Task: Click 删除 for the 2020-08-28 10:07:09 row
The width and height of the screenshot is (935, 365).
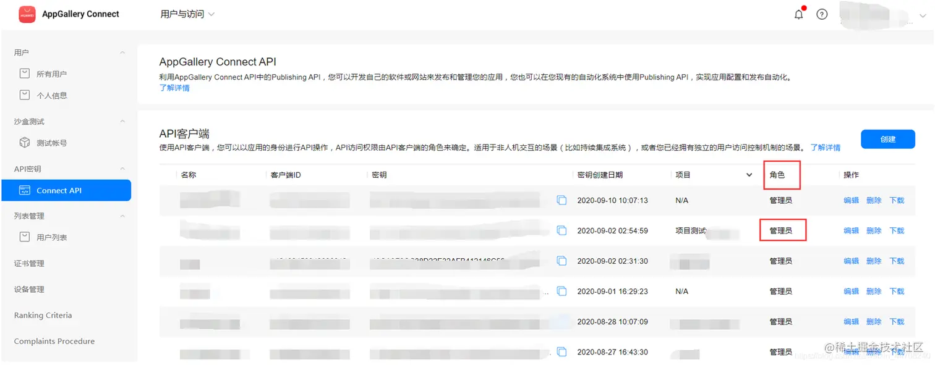Action: [x=874, y=321]
